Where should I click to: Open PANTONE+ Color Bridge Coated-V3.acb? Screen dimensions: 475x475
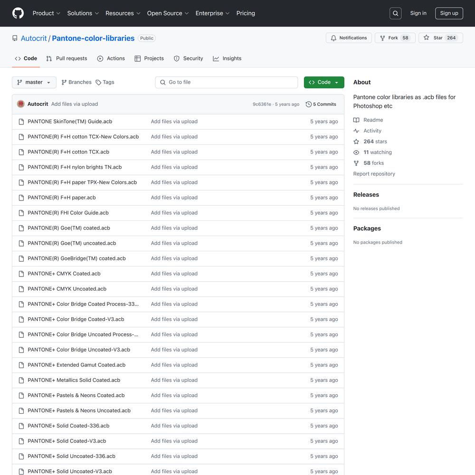[76, 319]
